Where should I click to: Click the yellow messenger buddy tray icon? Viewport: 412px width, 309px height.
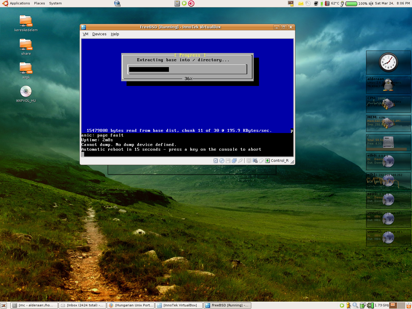tap(349, 305)
